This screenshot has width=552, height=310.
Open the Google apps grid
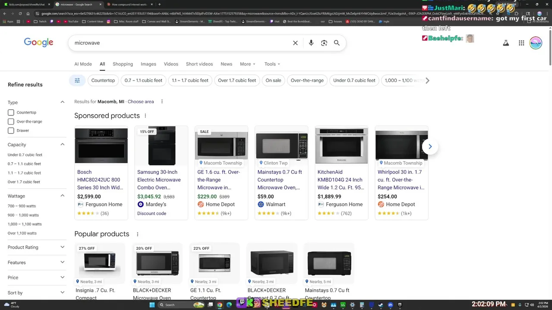[521, 43]
